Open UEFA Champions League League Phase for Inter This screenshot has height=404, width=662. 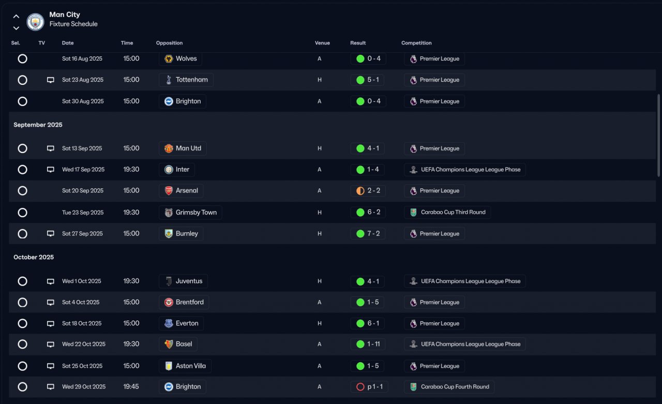[x=465, y=170]
